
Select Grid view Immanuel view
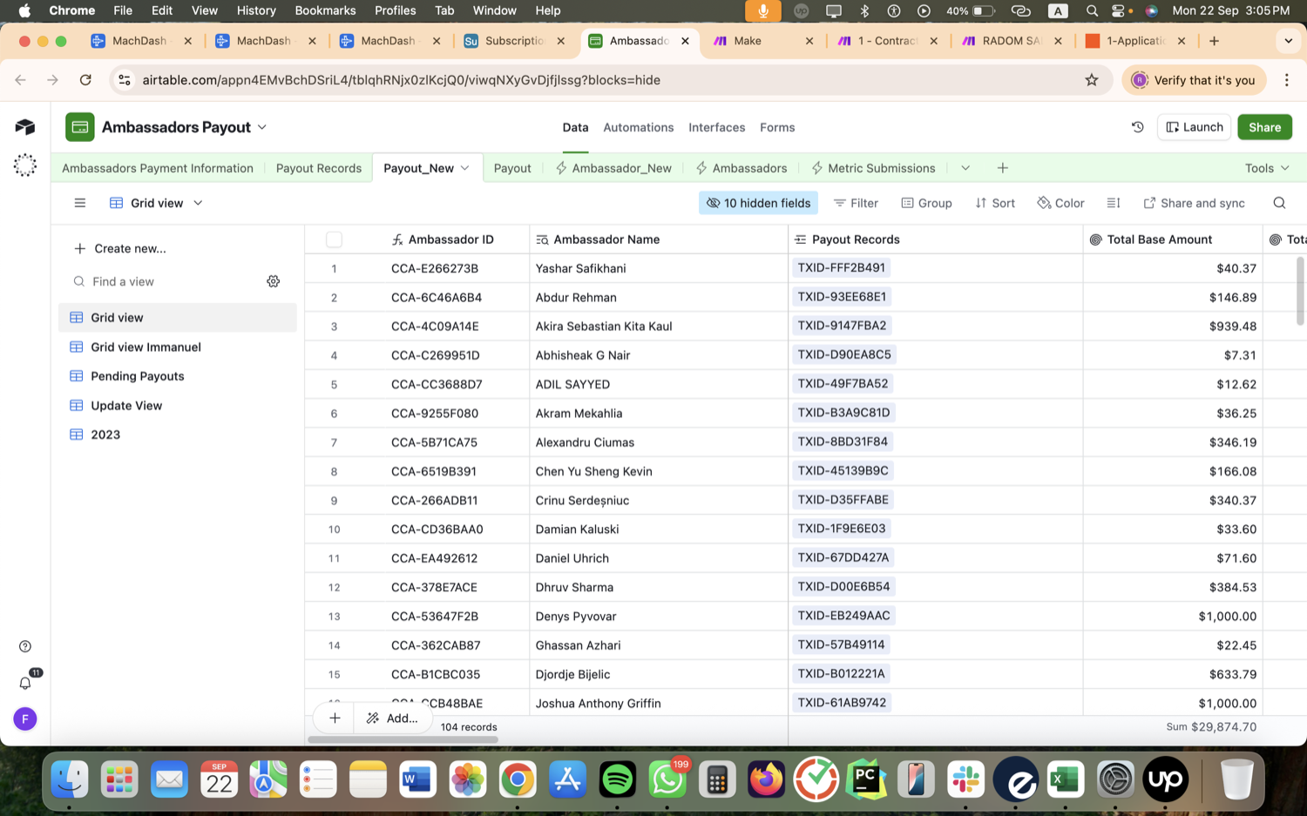[178, 347]
